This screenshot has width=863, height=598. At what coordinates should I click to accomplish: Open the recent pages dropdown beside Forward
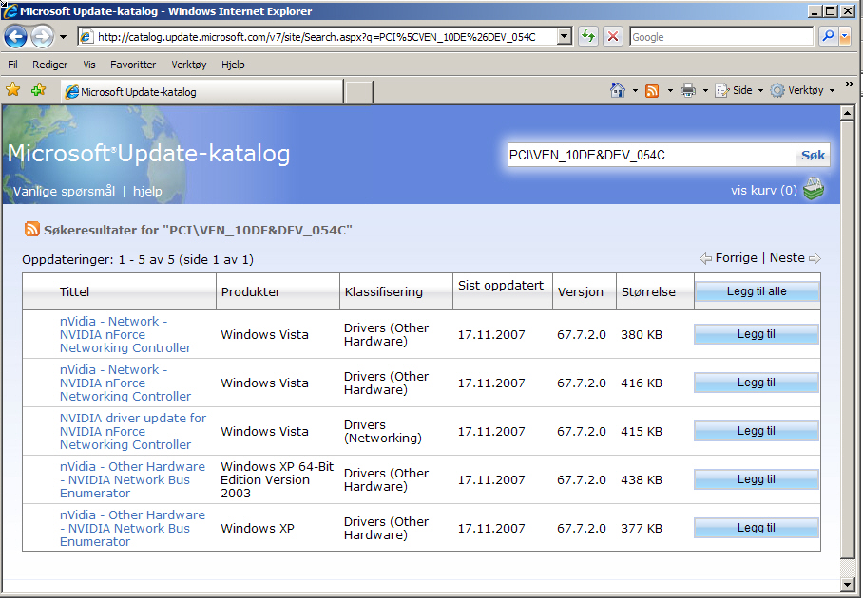(x=64, y=37)
